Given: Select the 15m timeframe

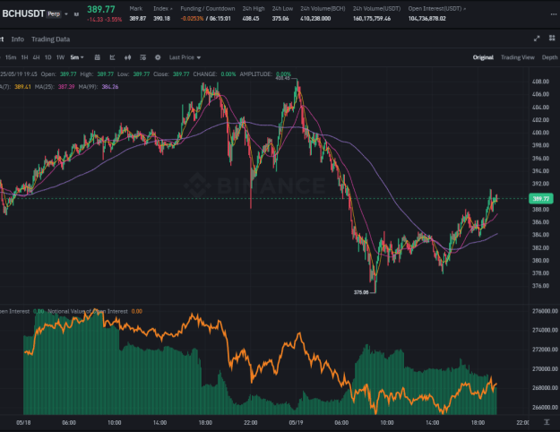Looking at the screenshot, I should tap(11, 57).
